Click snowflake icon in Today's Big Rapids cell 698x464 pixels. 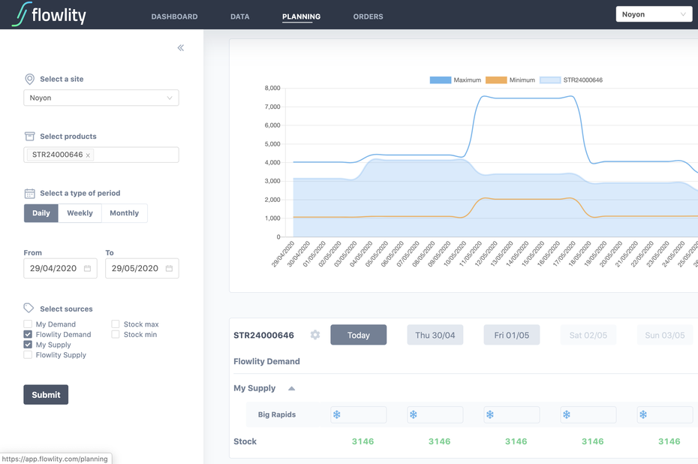(x=337, y=414)
